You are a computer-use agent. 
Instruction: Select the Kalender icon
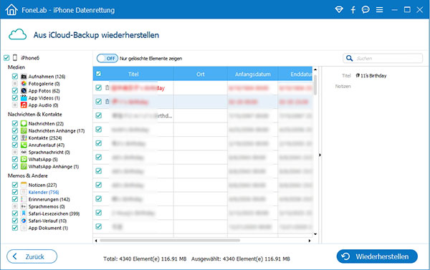[x=24, y=192]
